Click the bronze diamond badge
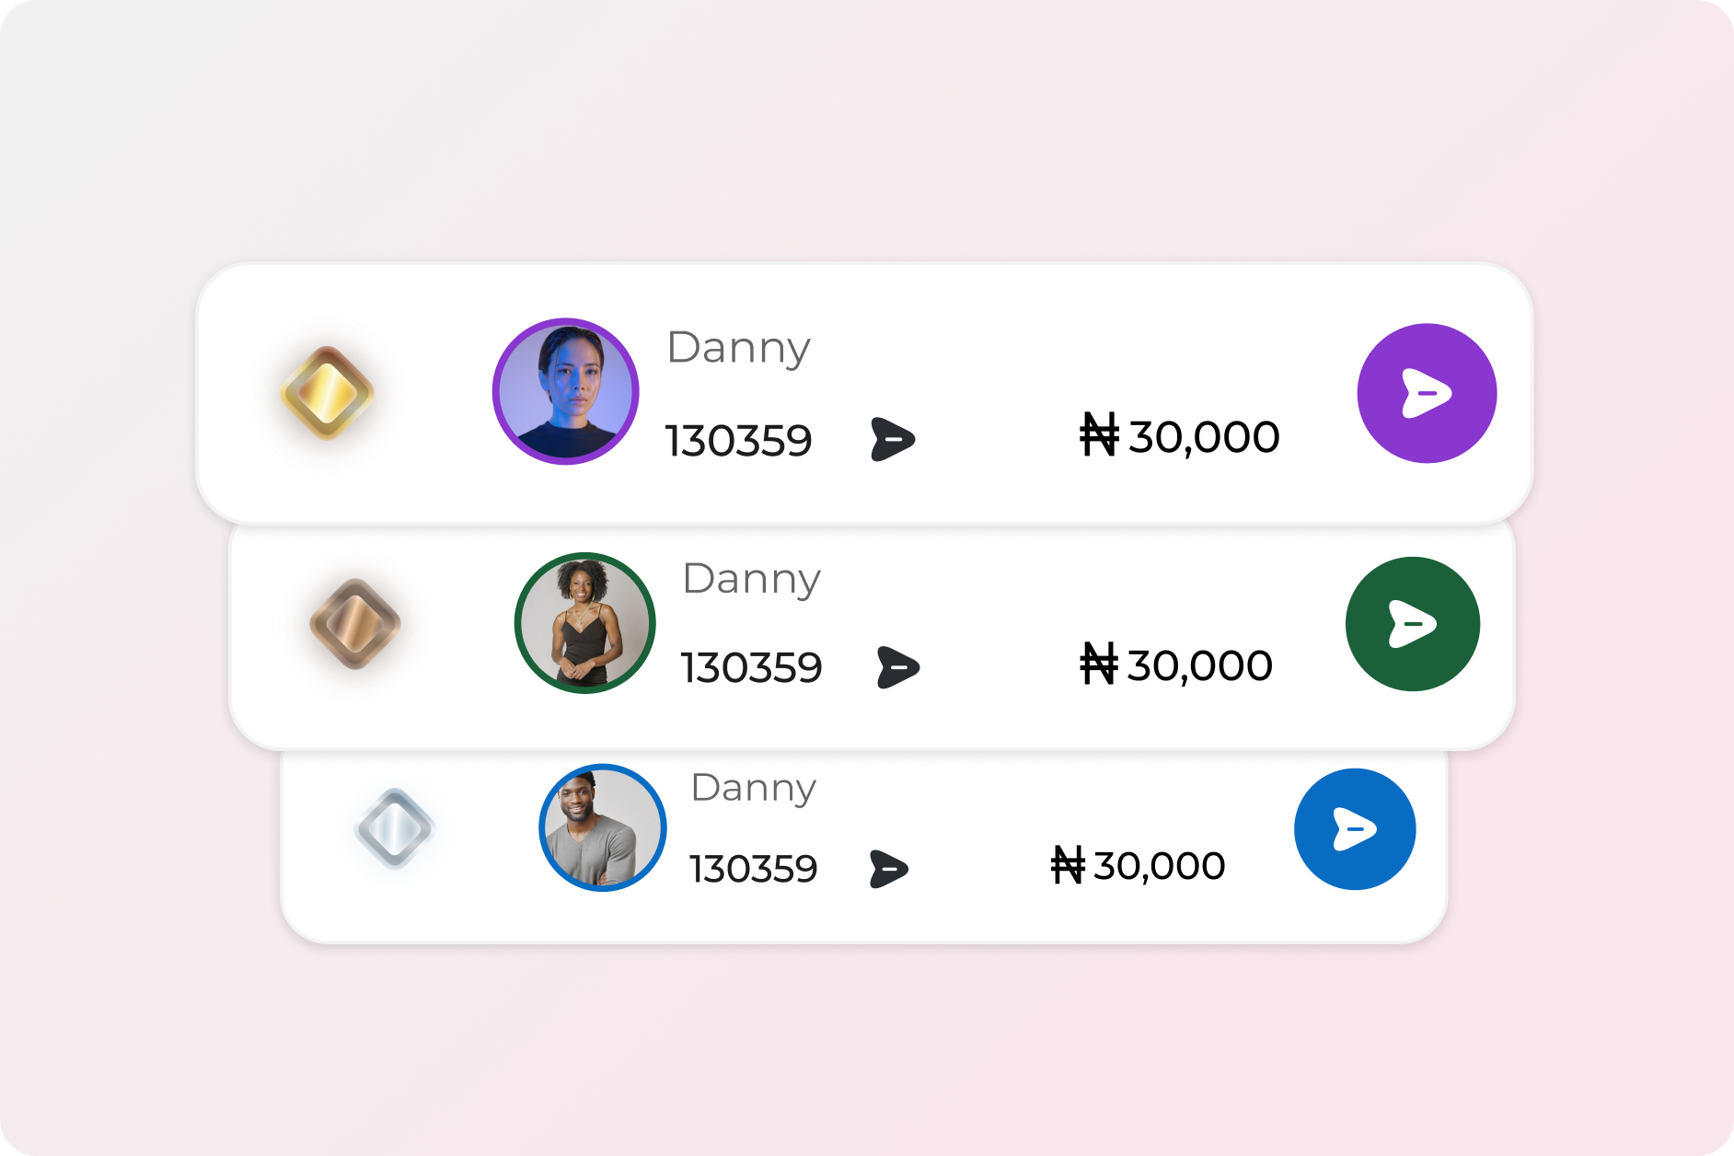1734x1156 pixels. click(355, 624)
